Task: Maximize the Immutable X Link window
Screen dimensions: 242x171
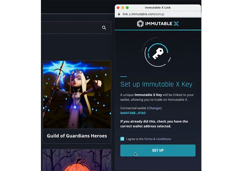Action: pyautogui.click(x=127, y=8)
